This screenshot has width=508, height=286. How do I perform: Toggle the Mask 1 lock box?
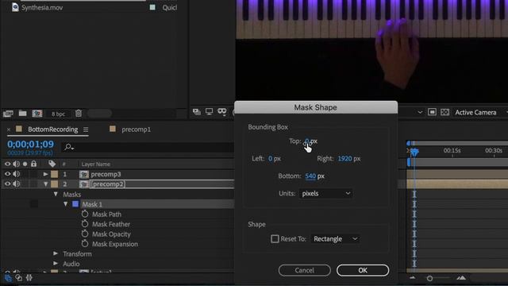(34, 204)
